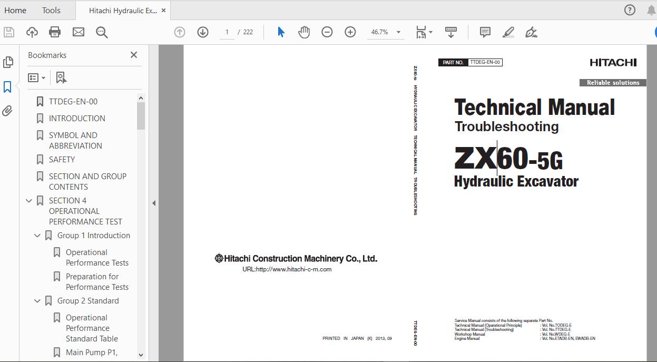Open the SAFETY bookmark
657x362 pixels.
(x=62, y=159)
